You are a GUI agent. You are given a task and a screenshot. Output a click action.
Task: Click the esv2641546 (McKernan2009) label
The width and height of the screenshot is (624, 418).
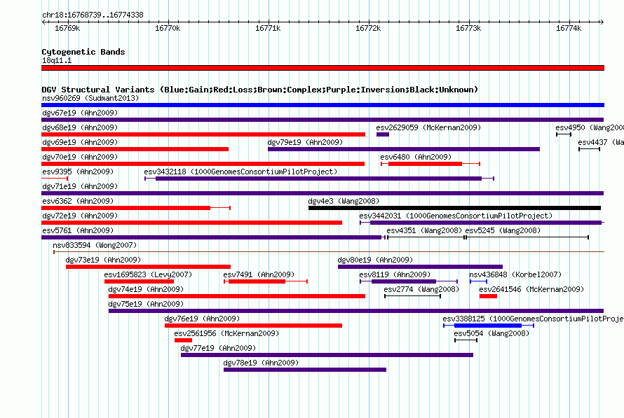click(531, 289)
